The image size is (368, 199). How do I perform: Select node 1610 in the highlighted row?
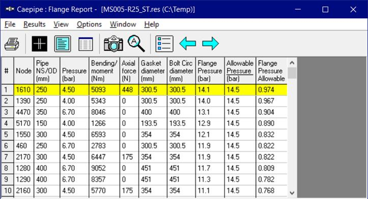24,90
